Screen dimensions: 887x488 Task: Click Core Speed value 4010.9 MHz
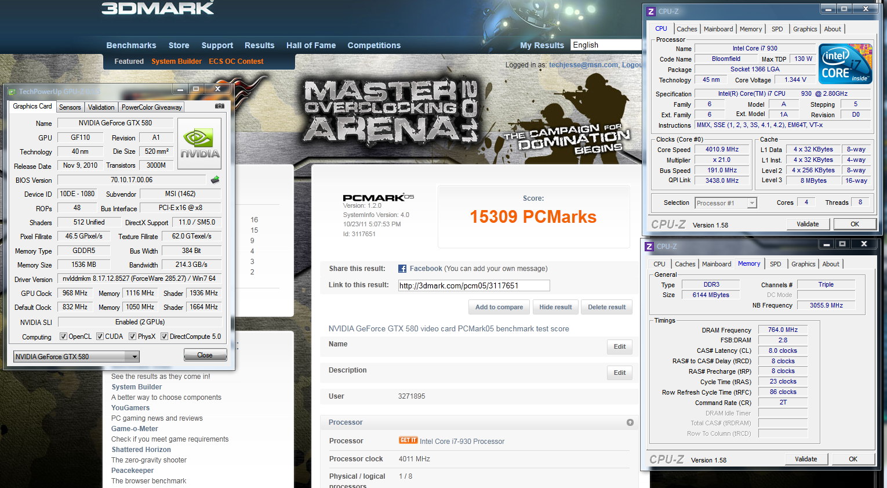722,150
